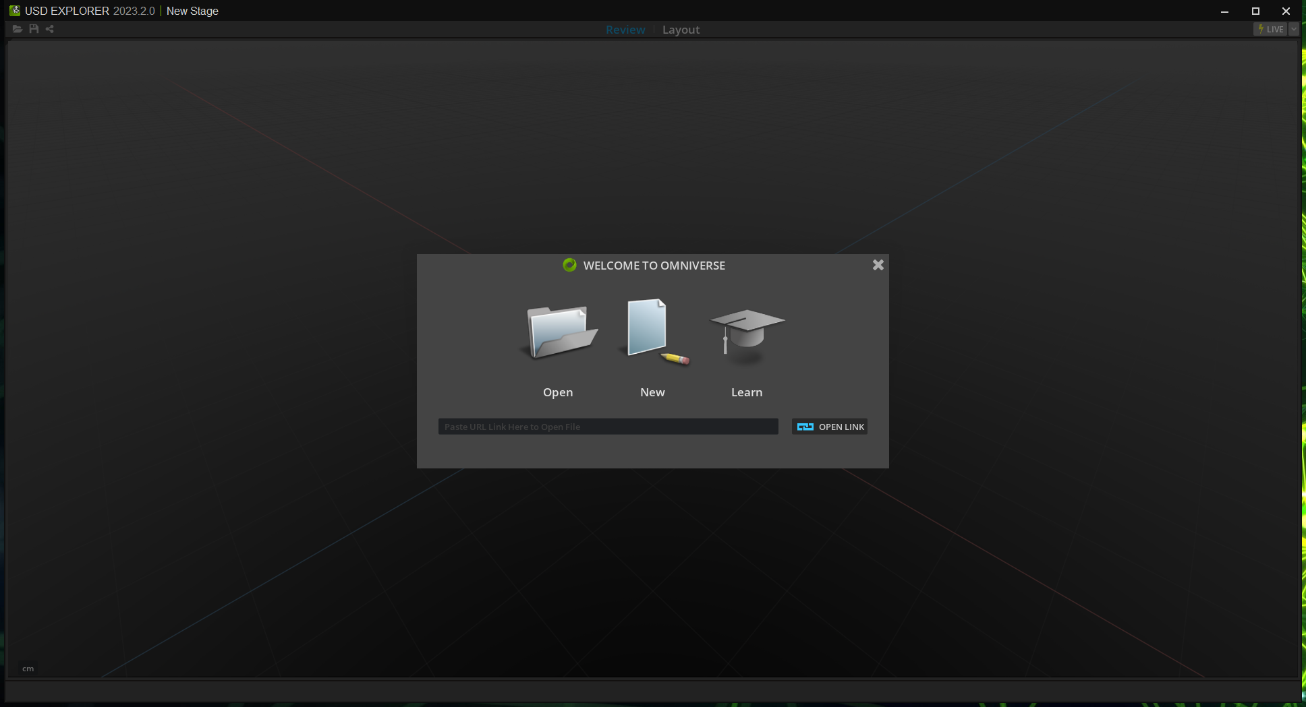Click the Omniverse green logo in dialog title
Screen dimensions: 1306x707
[570, 265]
